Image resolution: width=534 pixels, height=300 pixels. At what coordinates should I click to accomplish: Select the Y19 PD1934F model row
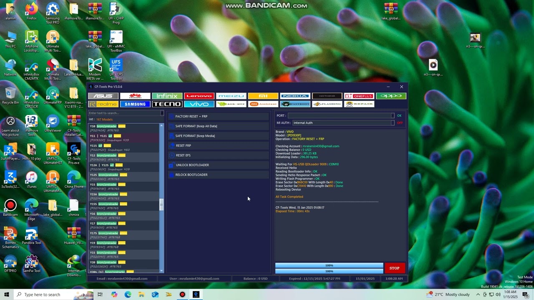coord(124,245)
